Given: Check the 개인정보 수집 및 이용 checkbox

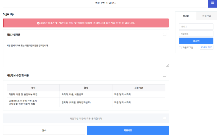Looking at the screenshot, I should [x=164, y=75].
